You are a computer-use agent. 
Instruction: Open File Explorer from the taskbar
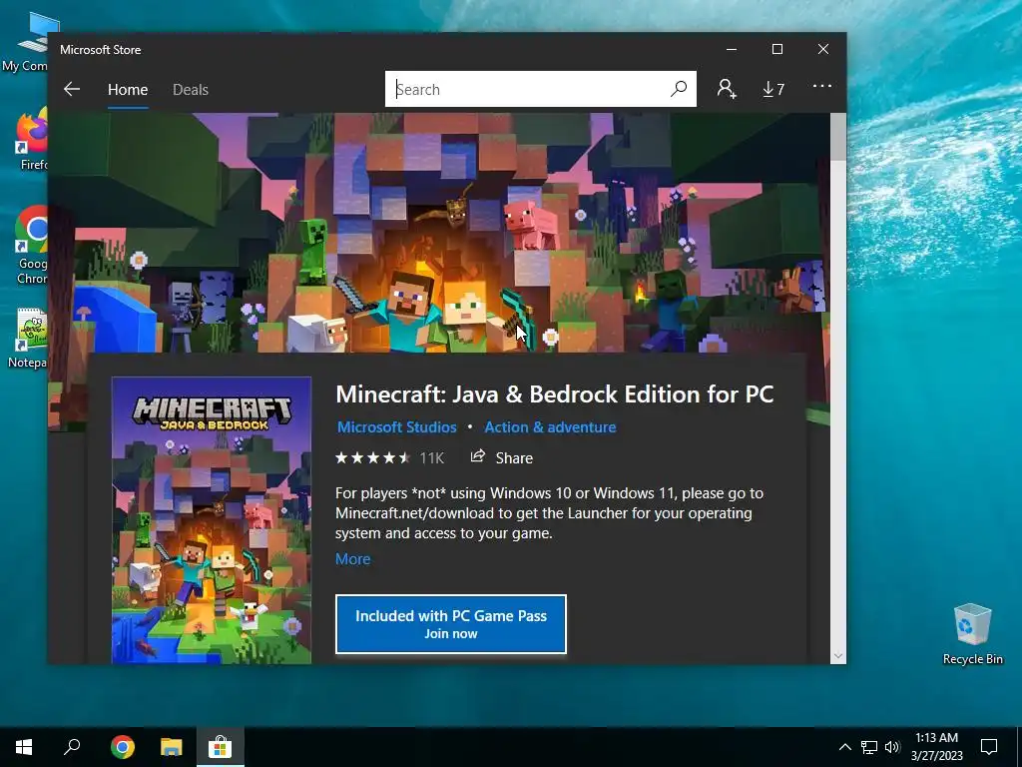pos(172,747)
